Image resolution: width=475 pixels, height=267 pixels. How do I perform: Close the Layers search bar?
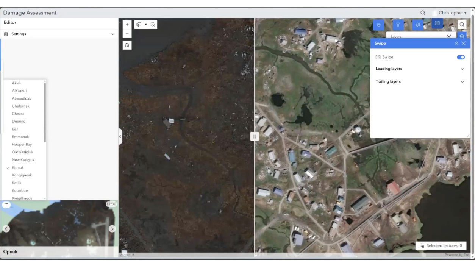coord(449,36)
